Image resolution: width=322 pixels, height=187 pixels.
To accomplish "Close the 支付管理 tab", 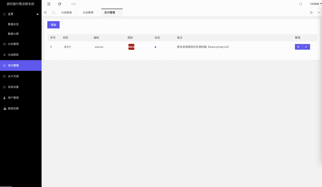I will coord(119,13).
